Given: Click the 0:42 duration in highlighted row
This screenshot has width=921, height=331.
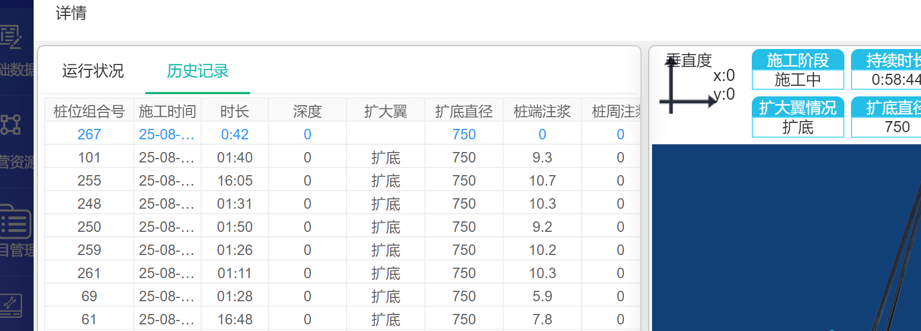Looking at the screenshot, I should click(234, 134).
